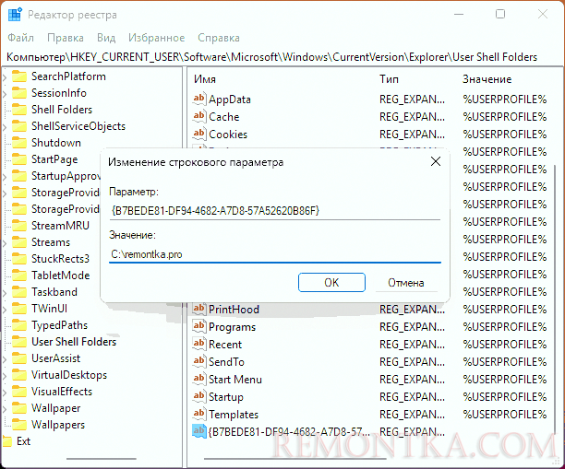565x469 pixels.
Task: Expand the ShellServiceObjects tree node
Action: 5,126
